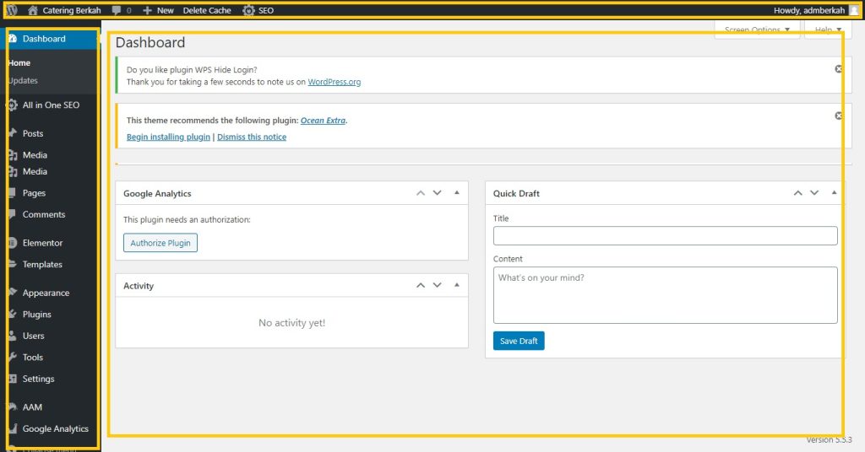The width and height of the screenshot is (865, 452).
Task: Click the Version 5.5.3 footer text
Action: pos(829,439)
